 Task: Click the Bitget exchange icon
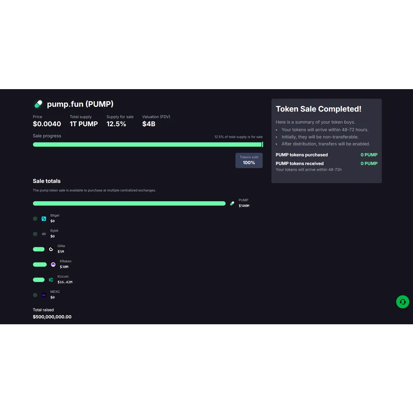point(44,219)
